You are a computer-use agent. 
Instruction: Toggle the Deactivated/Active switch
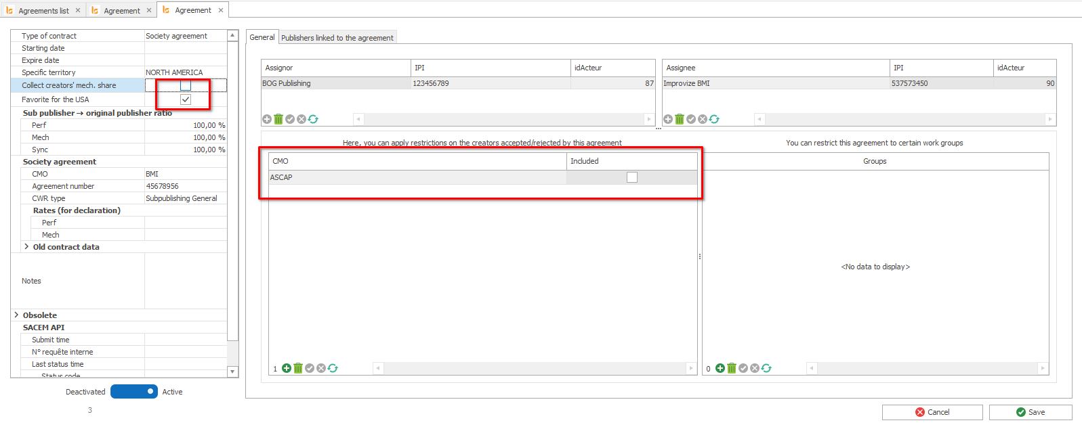coord(134,392)
